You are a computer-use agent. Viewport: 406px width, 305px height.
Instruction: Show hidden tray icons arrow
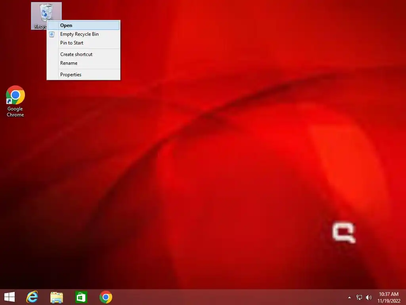click(350, 297)
